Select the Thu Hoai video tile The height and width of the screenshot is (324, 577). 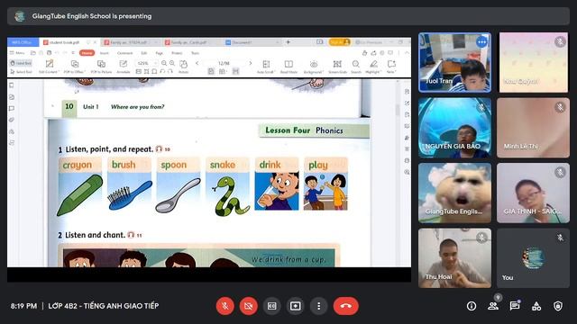(x=454, y=258)
